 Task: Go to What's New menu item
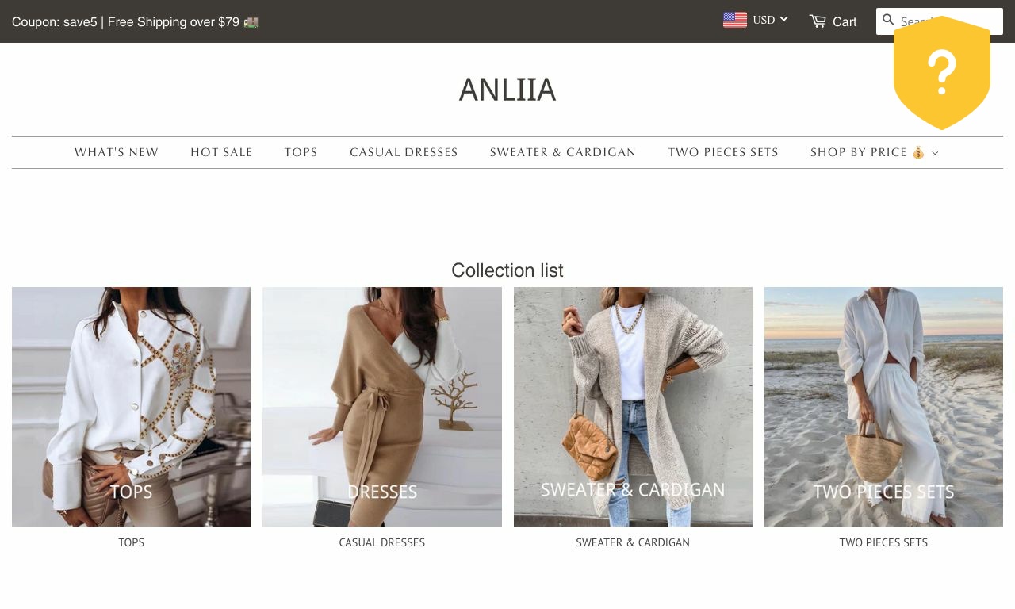117,152
